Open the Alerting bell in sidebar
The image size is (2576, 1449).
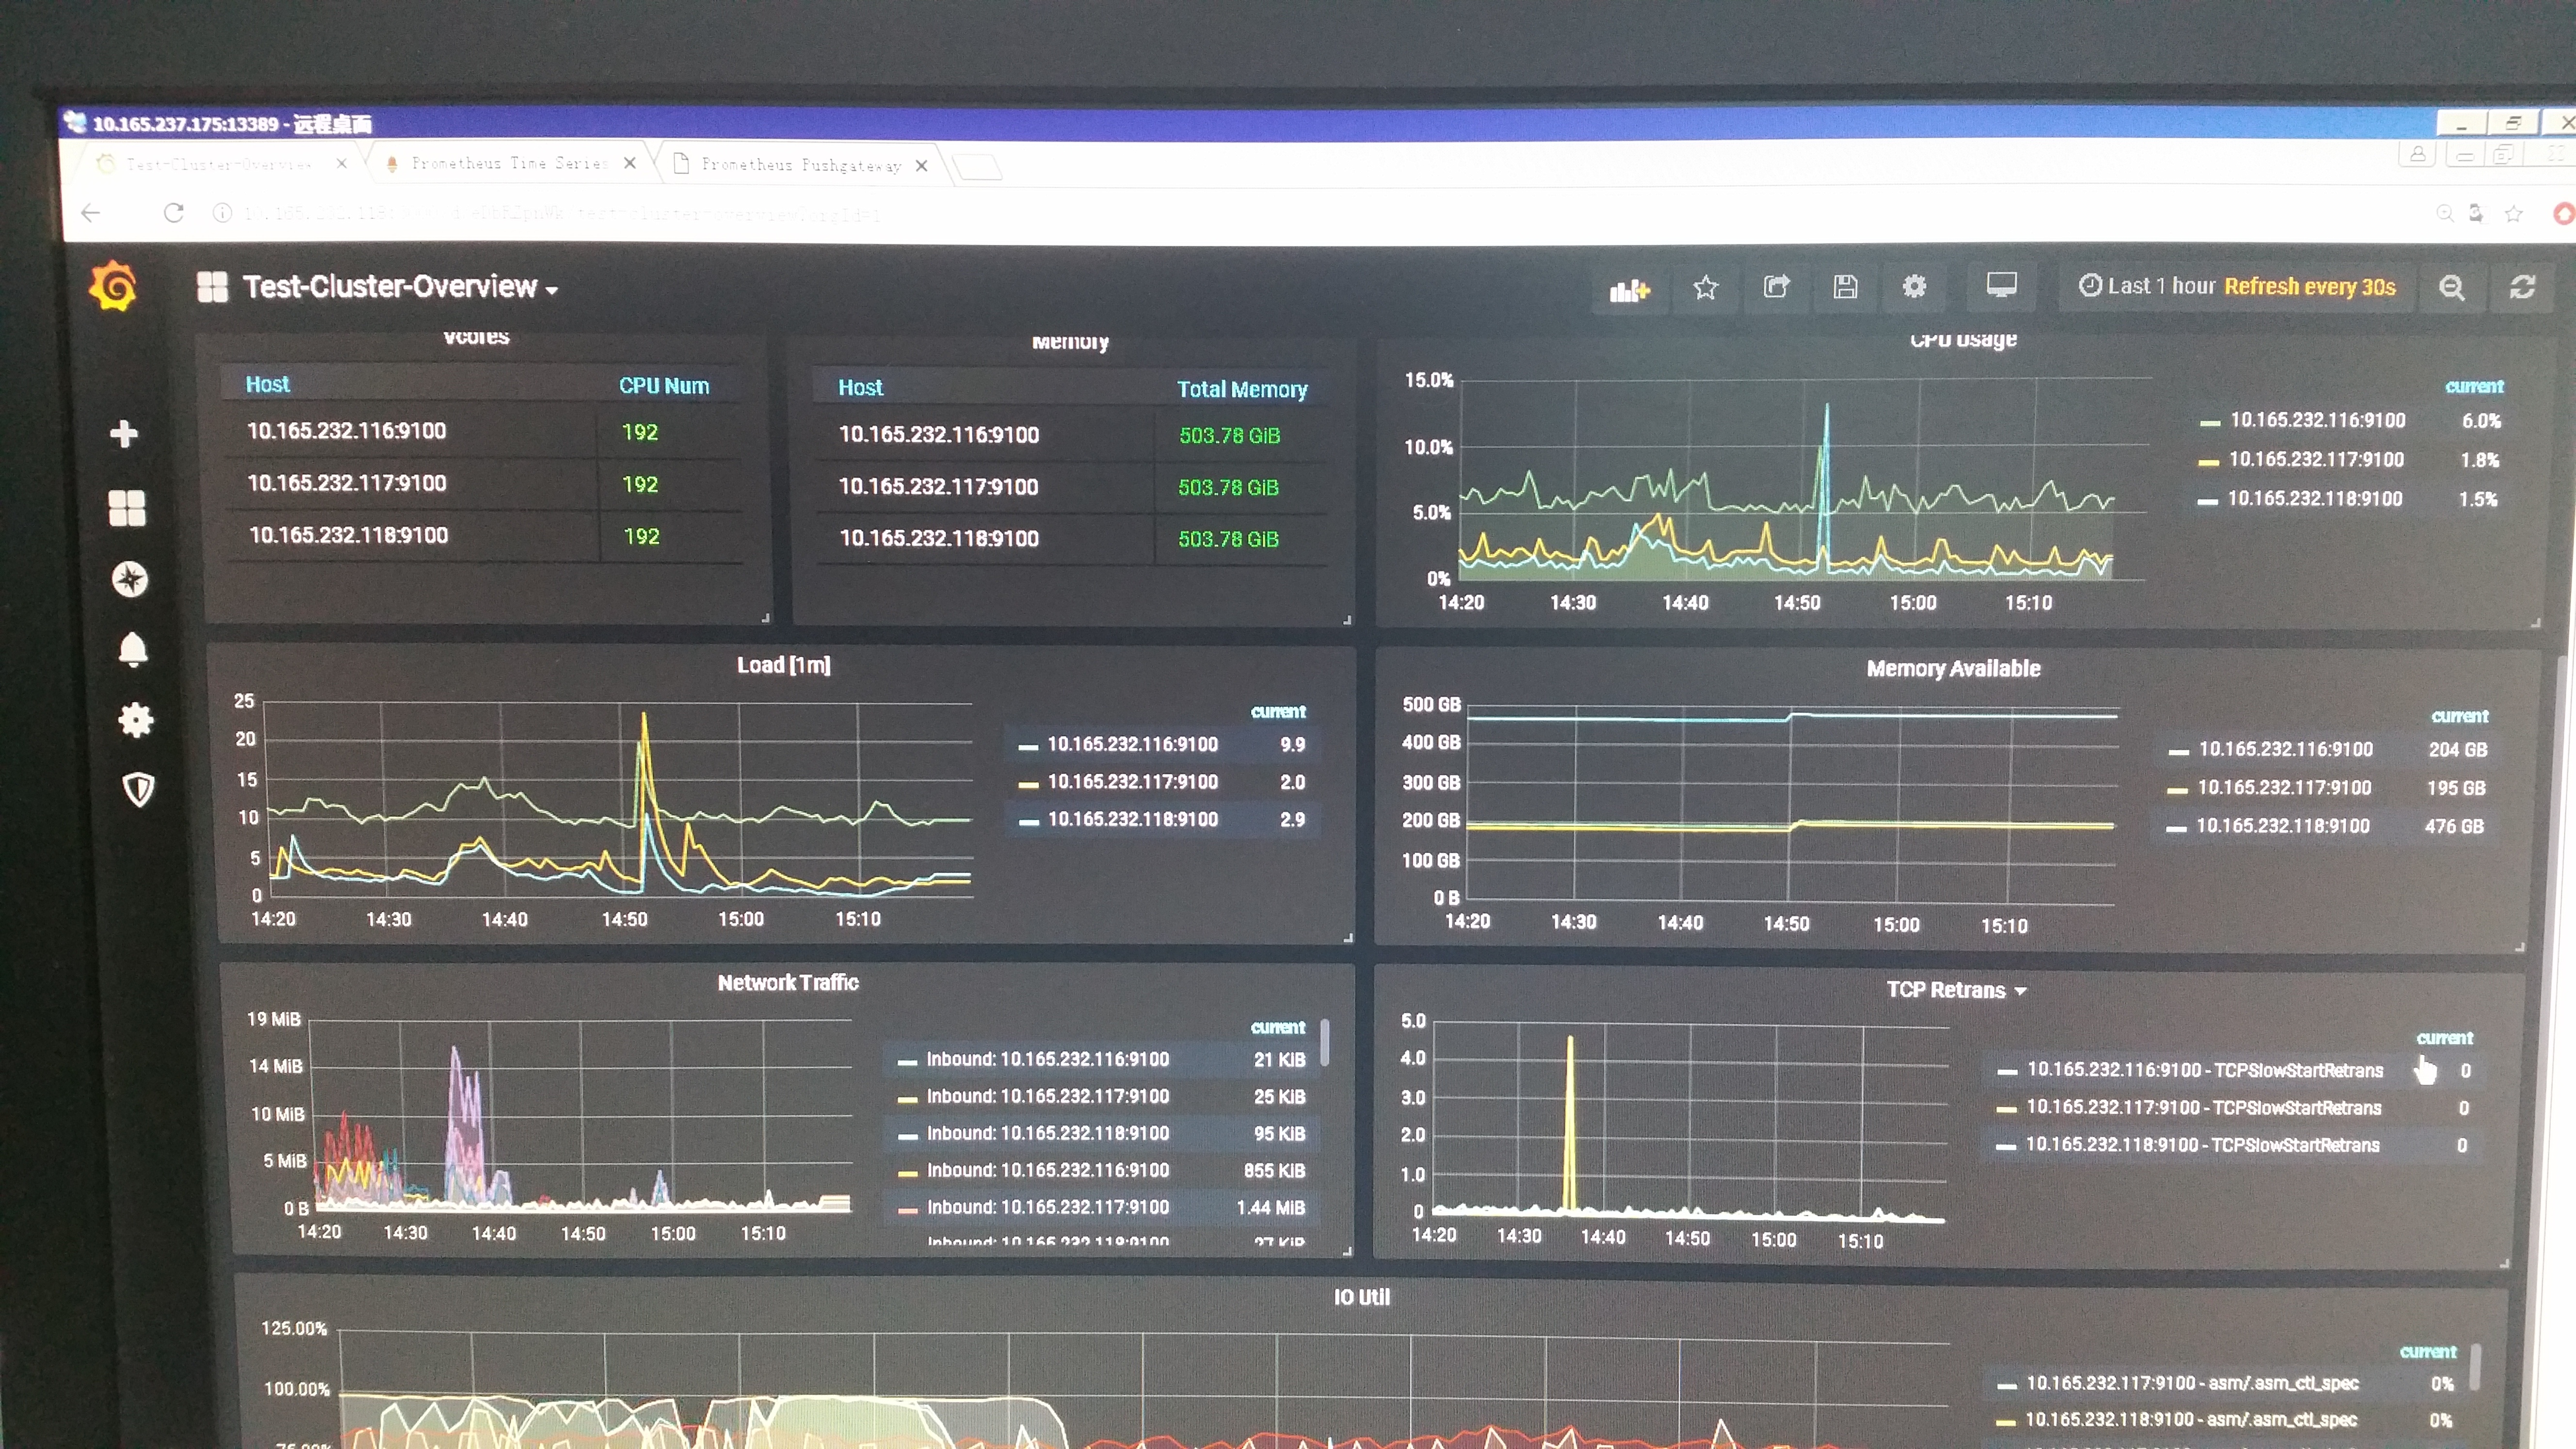133,650
